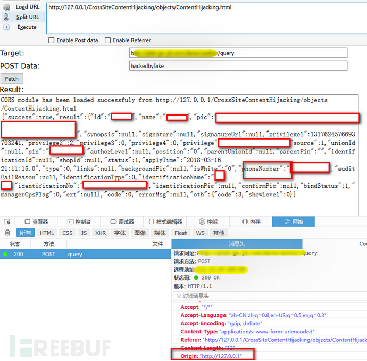Open the 样式编辑器 style editor tab

(x=165, y=221)
